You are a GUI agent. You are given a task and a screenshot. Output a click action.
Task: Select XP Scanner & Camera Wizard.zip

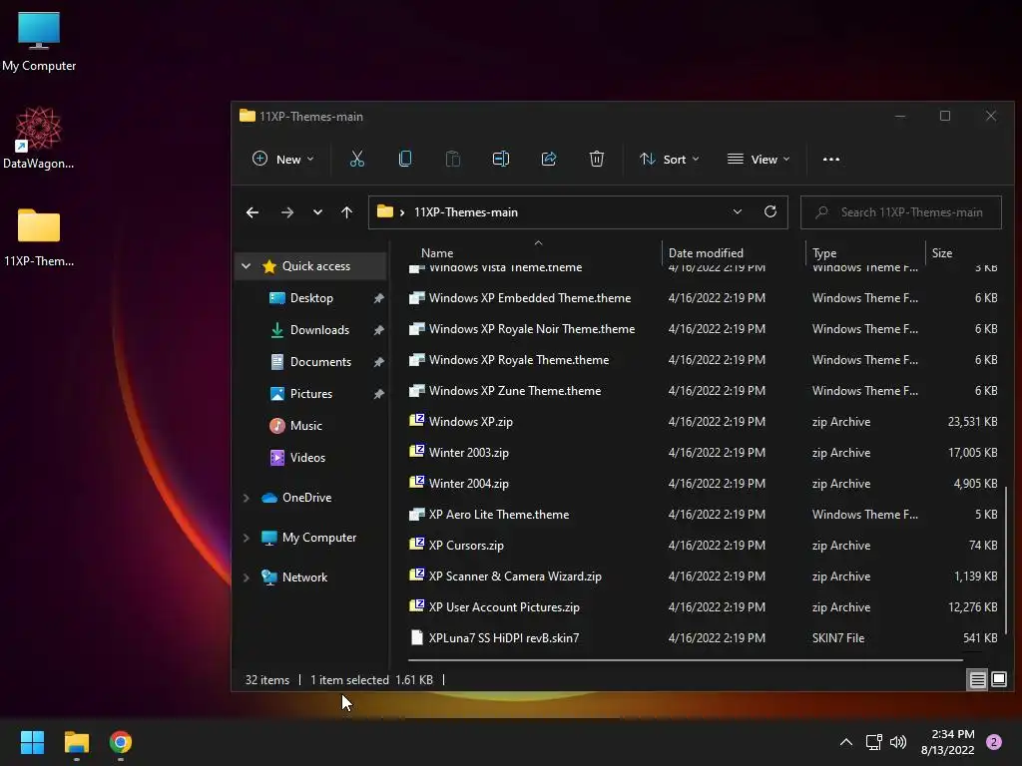pyautogui.click(x=703, y=576)
